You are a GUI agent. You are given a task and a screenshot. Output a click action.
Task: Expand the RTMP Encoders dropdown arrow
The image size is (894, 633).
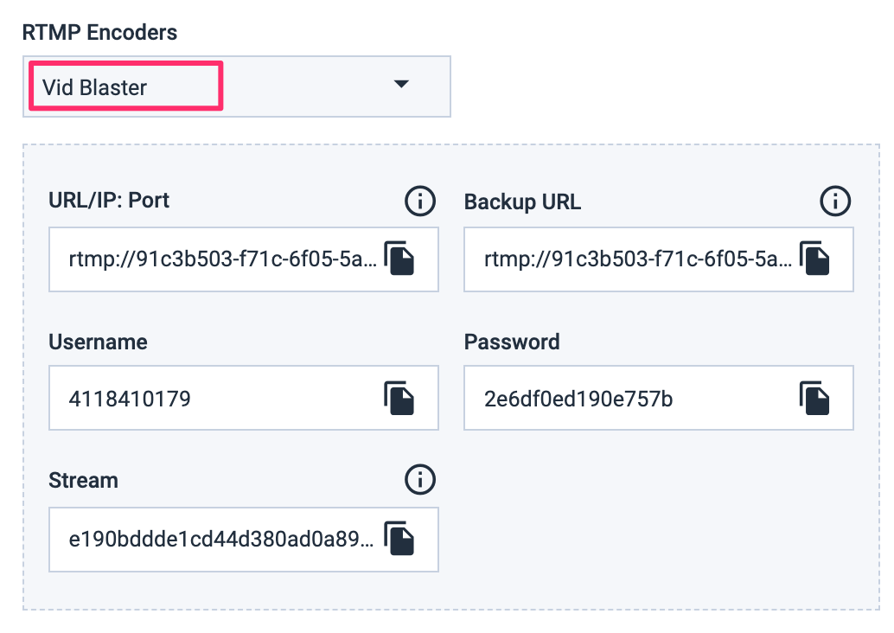tap(401, 86)
